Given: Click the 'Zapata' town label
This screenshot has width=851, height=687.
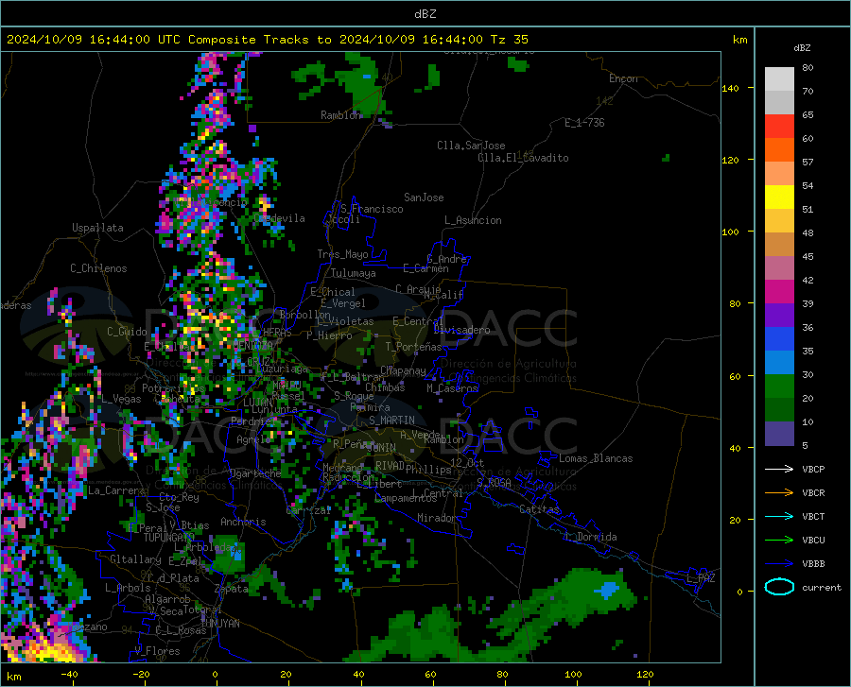Looking at the screenshot, I should [x=232, y=589].
